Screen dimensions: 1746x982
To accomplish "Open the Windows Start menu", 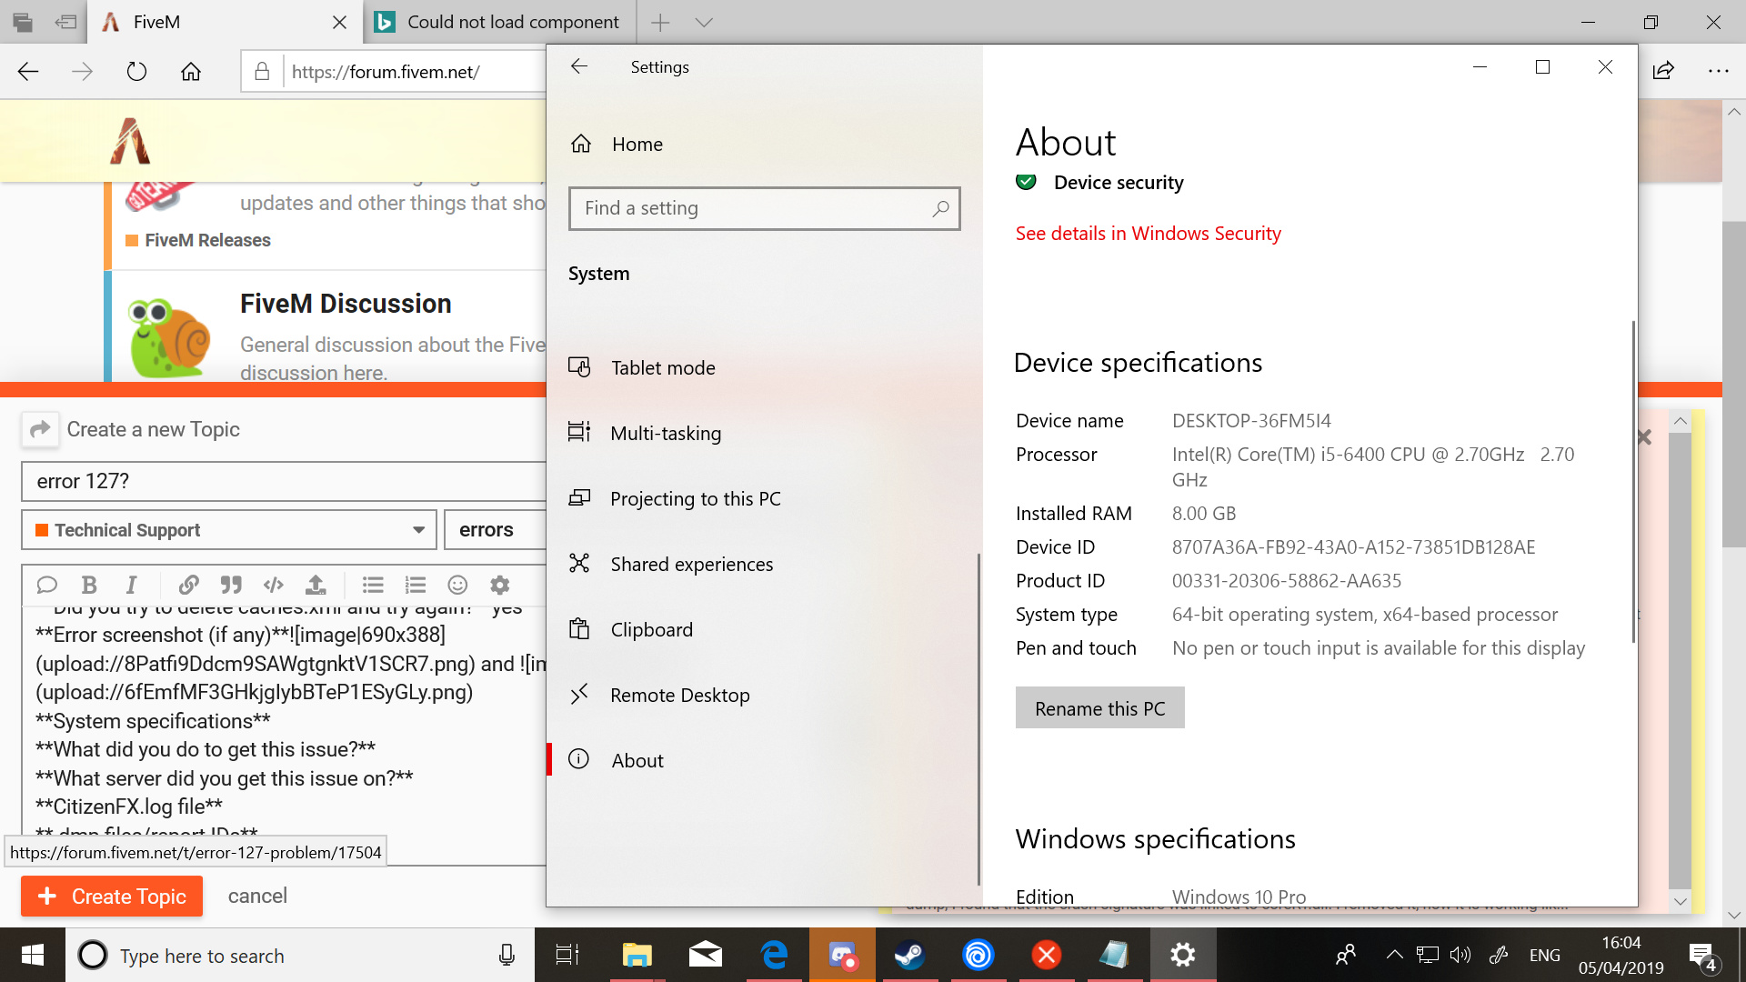I will [x=33, y=955].
